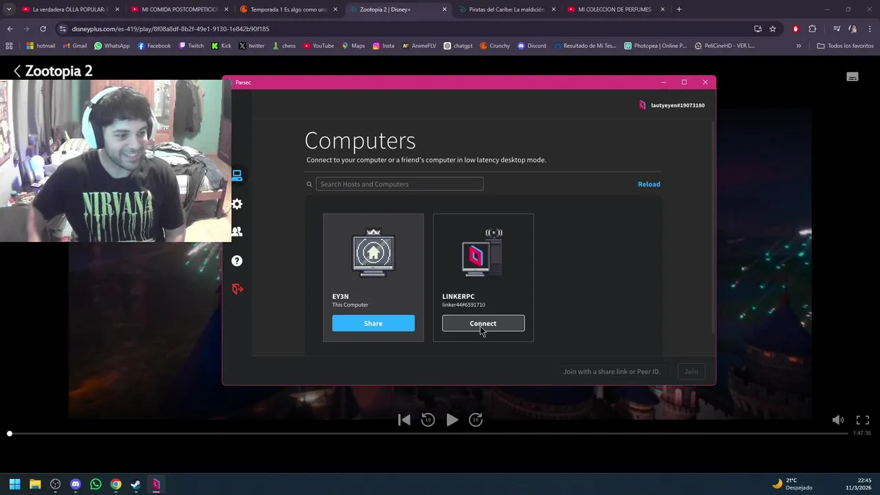Open File Explorer from the taskbar

pyautogui.click(x=35, y=484)
